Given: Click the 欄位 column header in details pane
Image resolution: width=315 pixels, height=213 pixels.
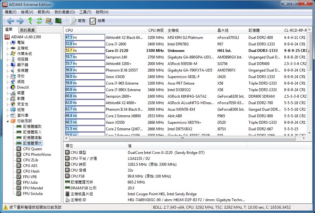Looking at the screenshot, I should [95, 146].
